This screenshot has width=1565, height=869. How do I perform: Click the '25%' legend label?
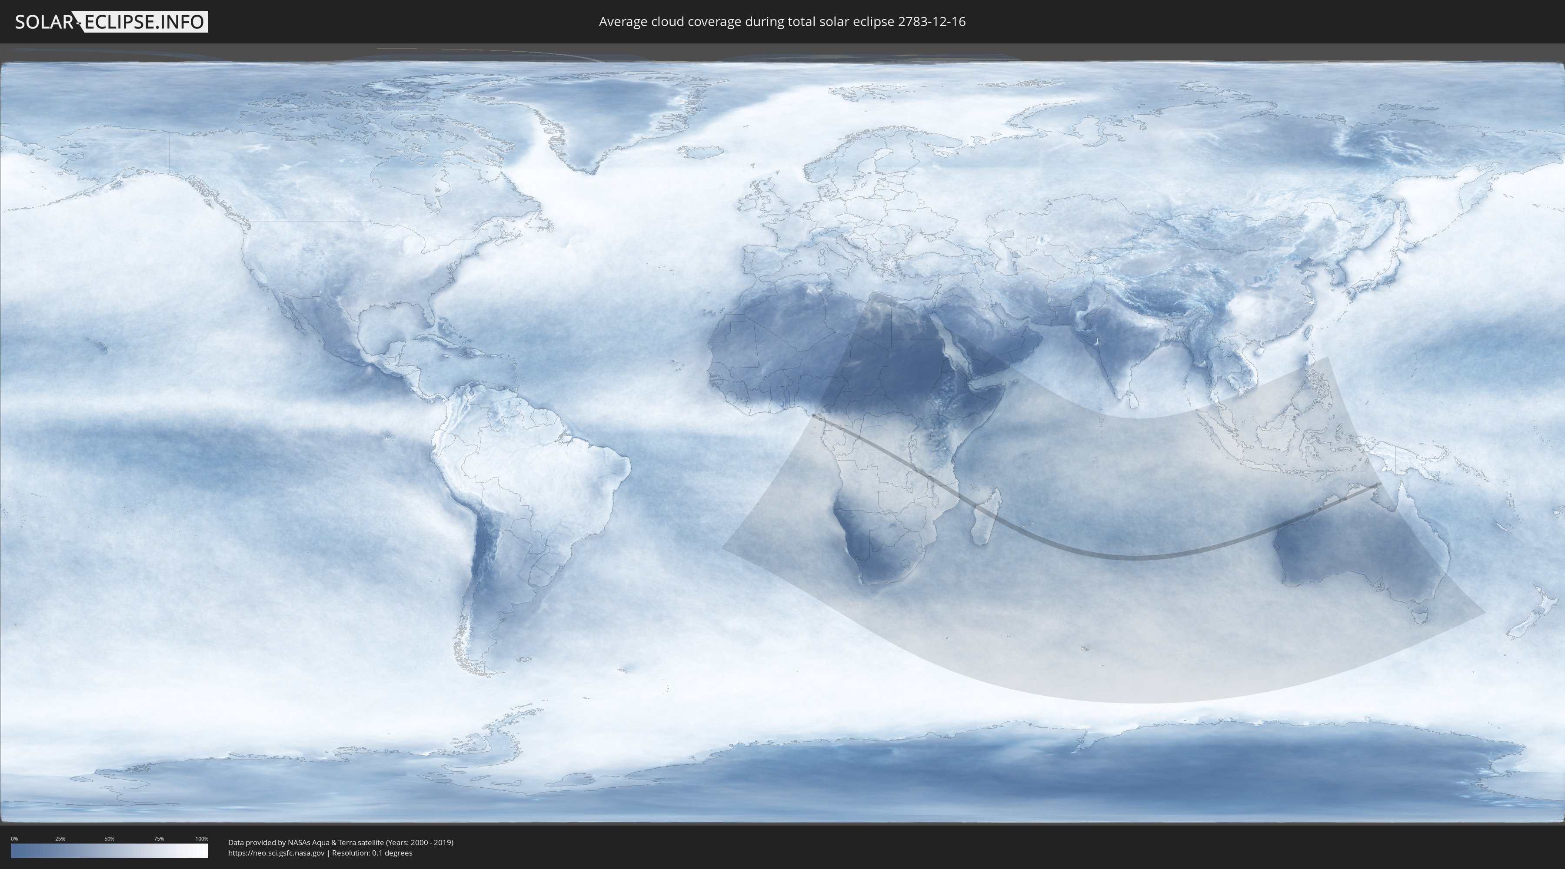[x=60, y=839]
